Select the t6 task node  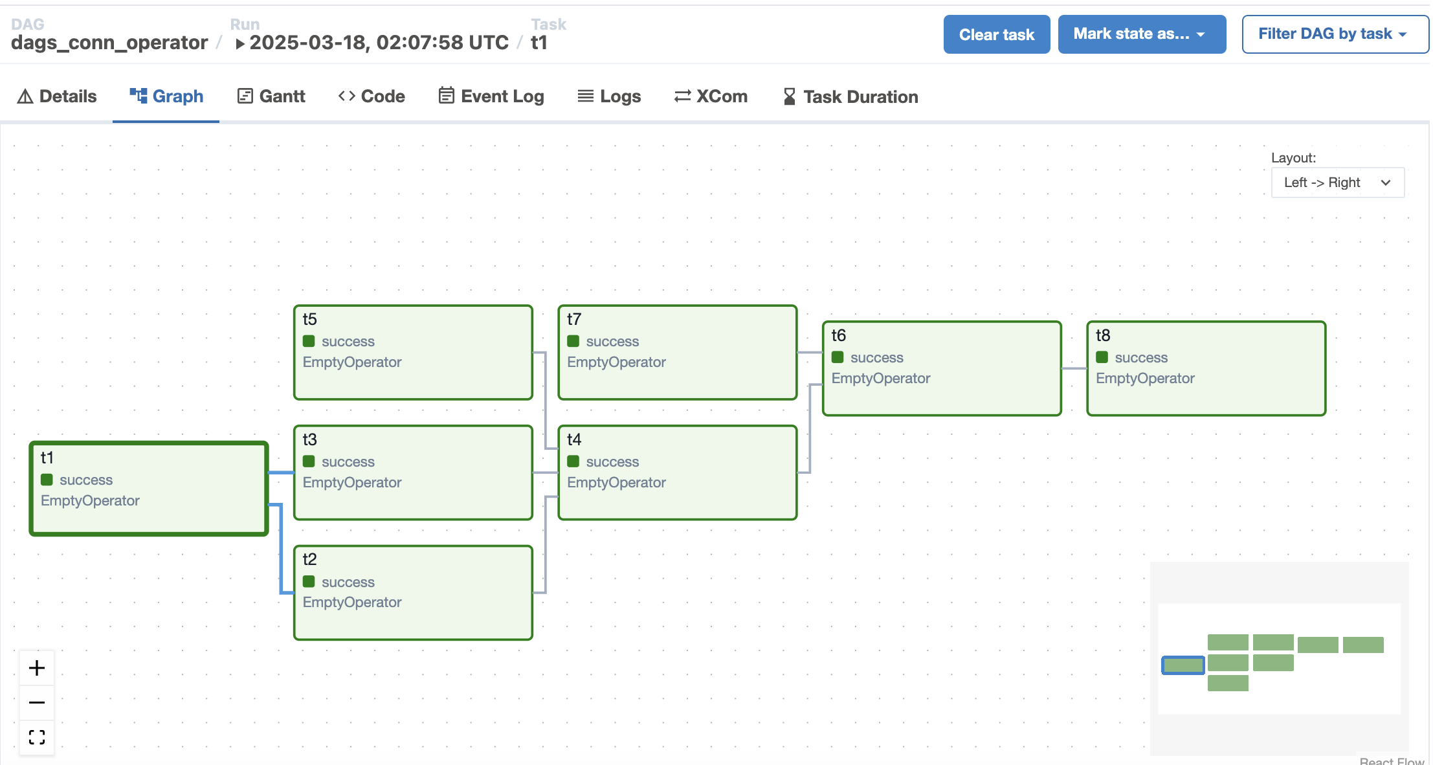click(941, 368)
